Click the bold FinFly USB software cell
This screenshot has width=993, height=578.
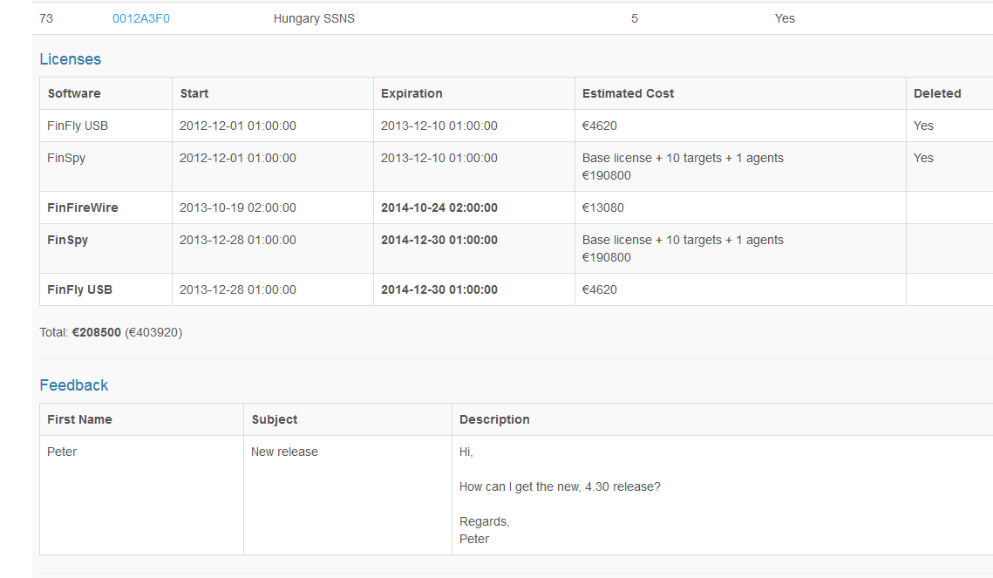[80, 290]
